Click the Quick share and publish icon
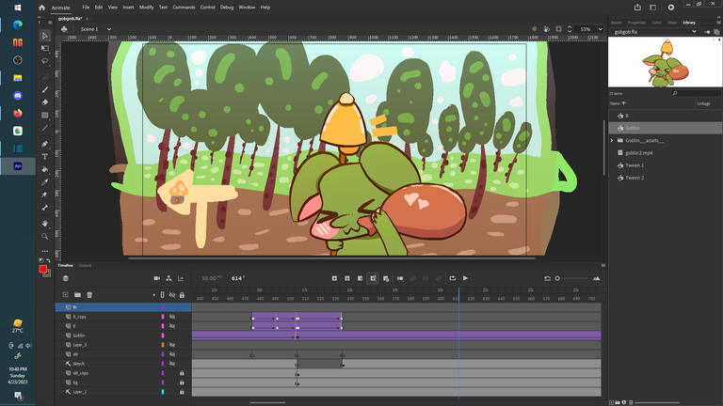The width and height of the screenshot is (723, 406). click(637, 8)
